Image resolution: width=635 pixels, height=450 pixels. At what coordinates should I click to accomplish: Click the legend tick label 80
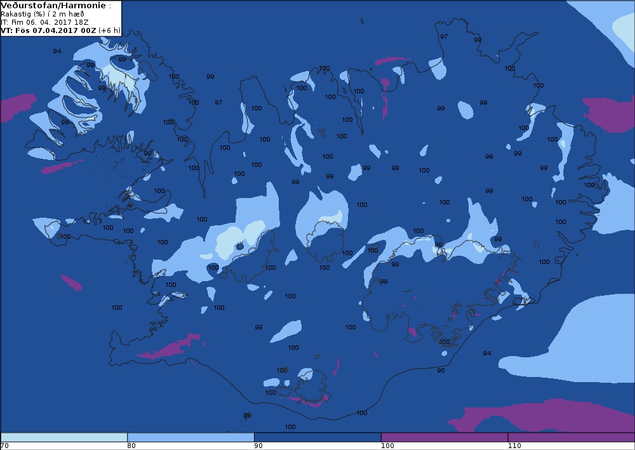131,446
